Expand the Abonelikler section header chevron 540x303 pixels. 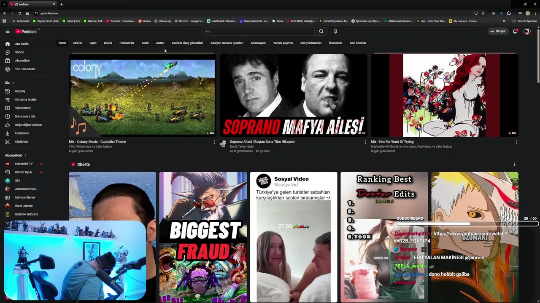25,155
